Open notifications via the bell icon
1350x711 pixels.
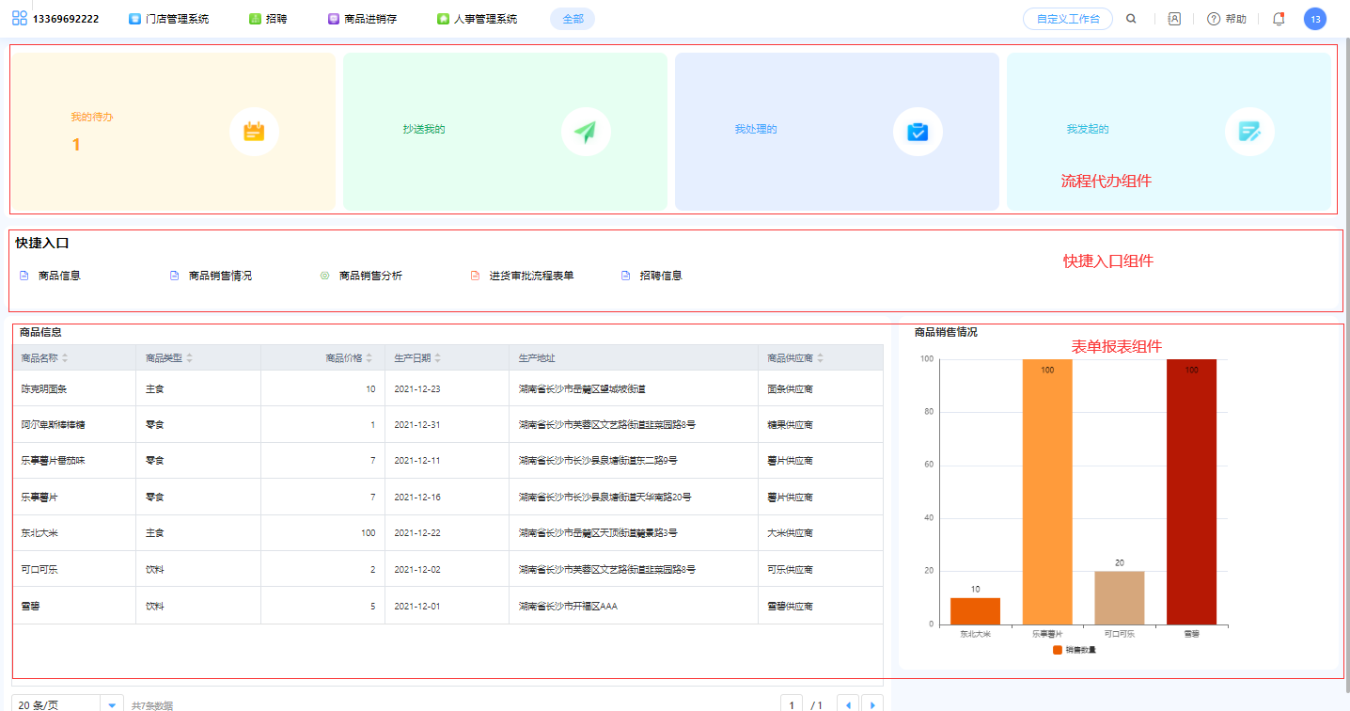click(1279, 19)
